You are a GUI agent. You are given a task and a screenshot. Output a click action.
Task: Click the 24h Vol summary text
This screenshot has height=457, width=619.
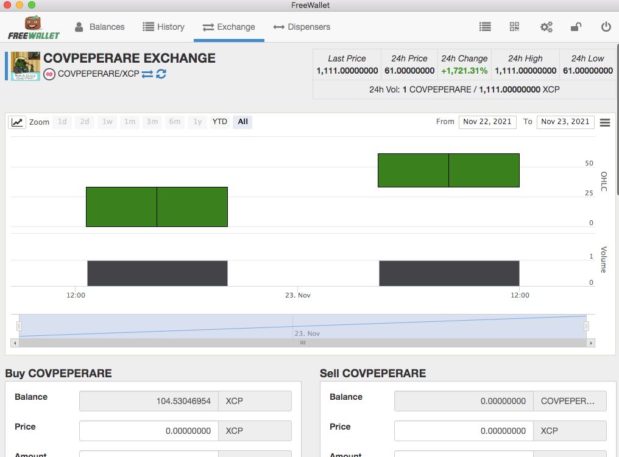[x=464, y=89]
